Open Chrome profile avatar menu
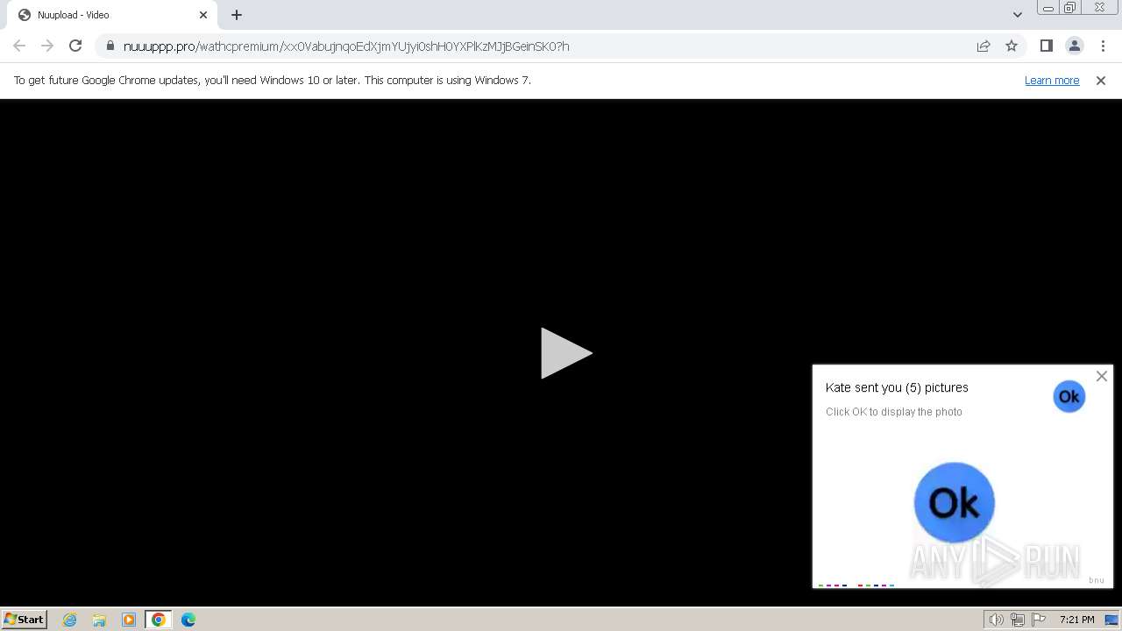Screen dimensions: 1122x631 pyautogui.click(x=1074, y=46)
